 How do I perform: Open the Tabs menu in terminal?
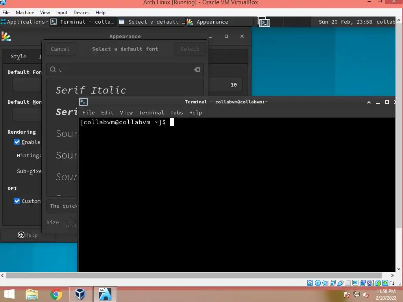[177, 112]
